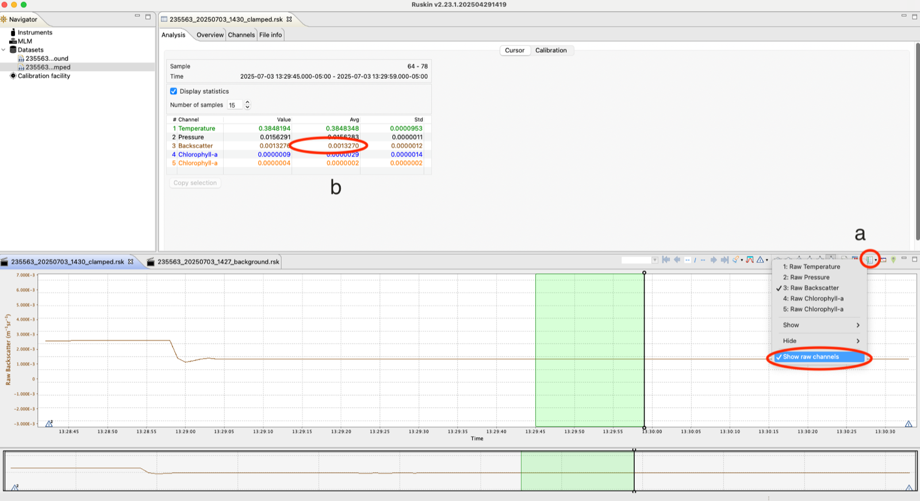This screenshot has width=920, height=501.
Task: Select the Backscatter row in statistics table
Action: point(299,146)
